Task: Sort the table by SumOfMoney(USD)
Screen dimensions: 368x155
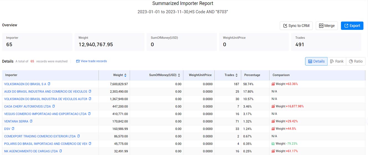Action: pyautogui.click(x=179, y=75)
